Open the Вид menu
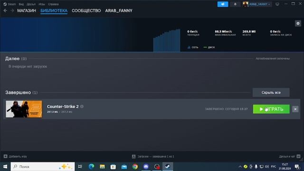This screenshot has height=171, width=304. 21,4
